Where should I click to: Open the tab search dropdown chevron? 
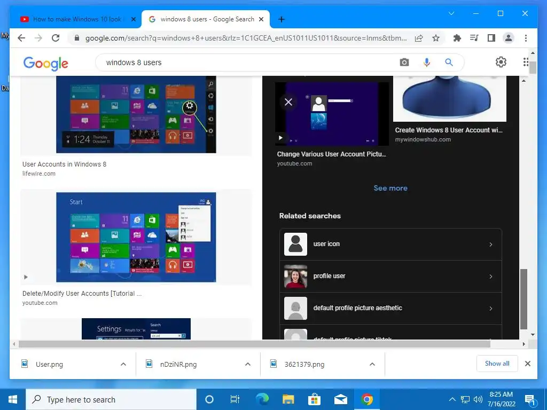(x=451, y=13)
